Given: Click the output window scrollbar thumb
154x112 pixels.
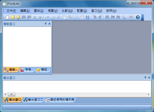Looking at the screenshot, I should 12,94.
